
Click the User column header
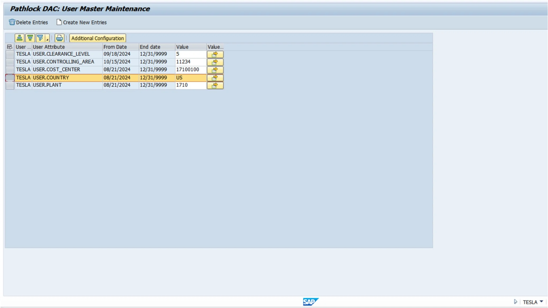coord(23,47)
